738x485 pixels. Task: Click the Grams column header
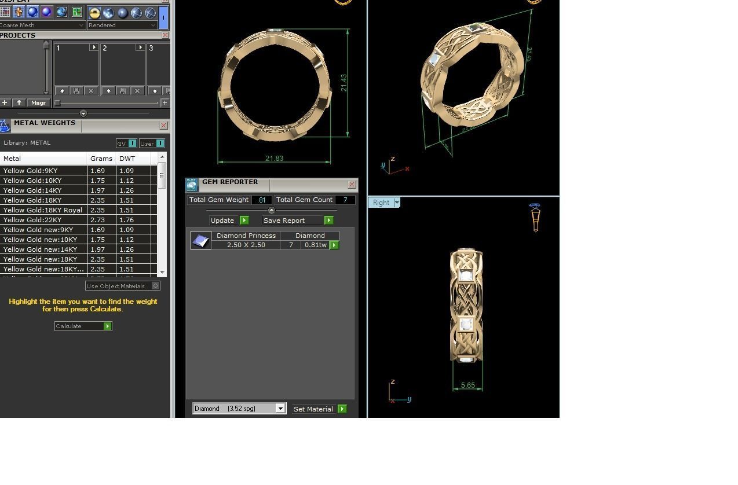(x=101, y=159)
